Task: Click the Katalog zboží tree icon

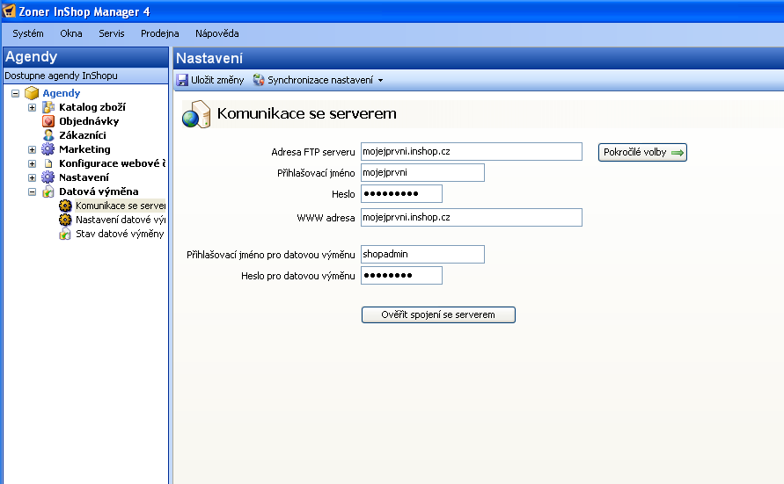Action: 48,107
